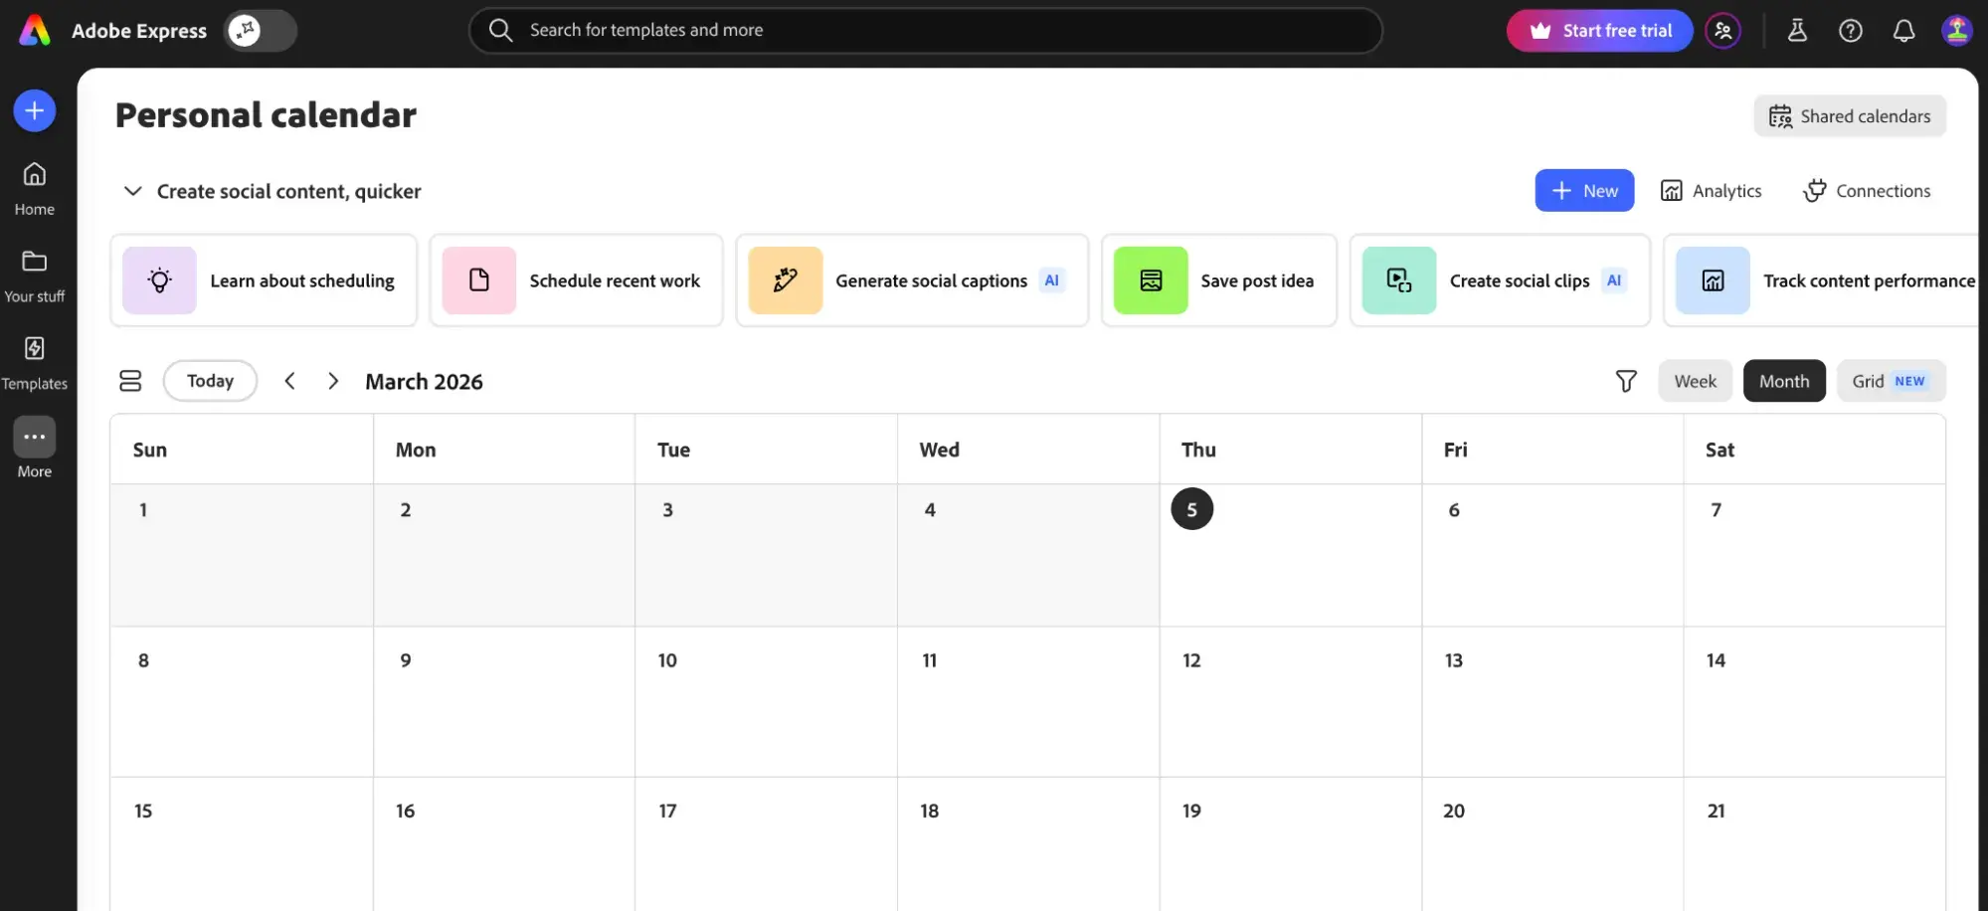Flip the toggle next to the Adobe Express logo

[x=259, y=30]
